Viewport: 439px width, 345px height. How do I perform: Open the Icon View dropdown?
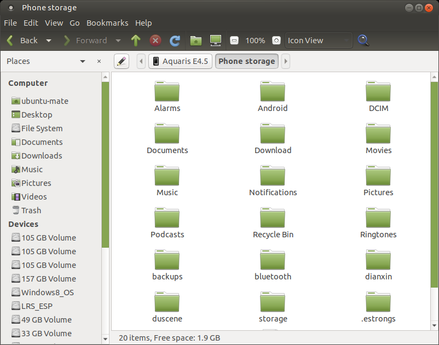tap(319, 40)
